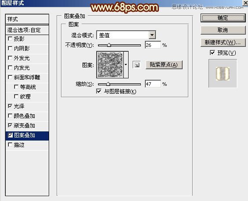Tick the 外发光 outer glow checkbox
Image resolution: width=248 pixels, height=201 pixels.
10,58
